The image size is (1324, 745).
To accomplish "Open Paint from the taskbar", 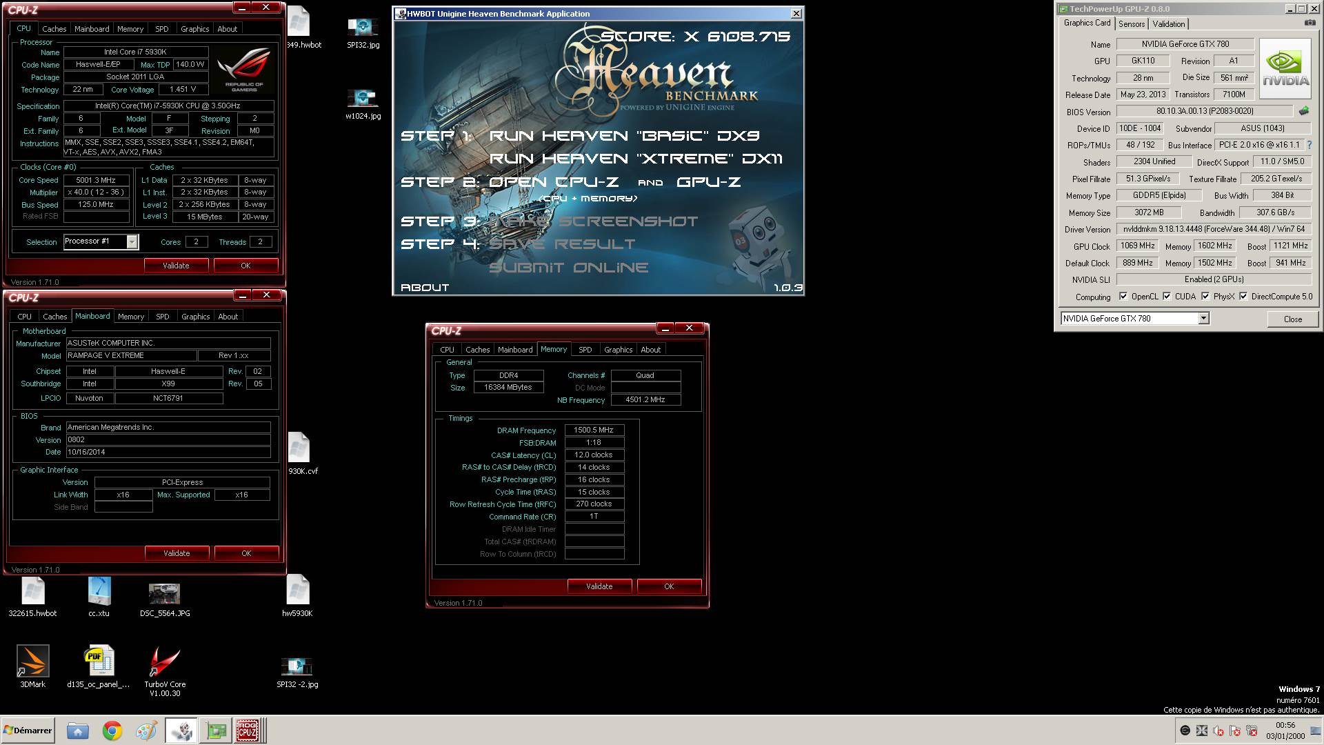I will 146,731.
